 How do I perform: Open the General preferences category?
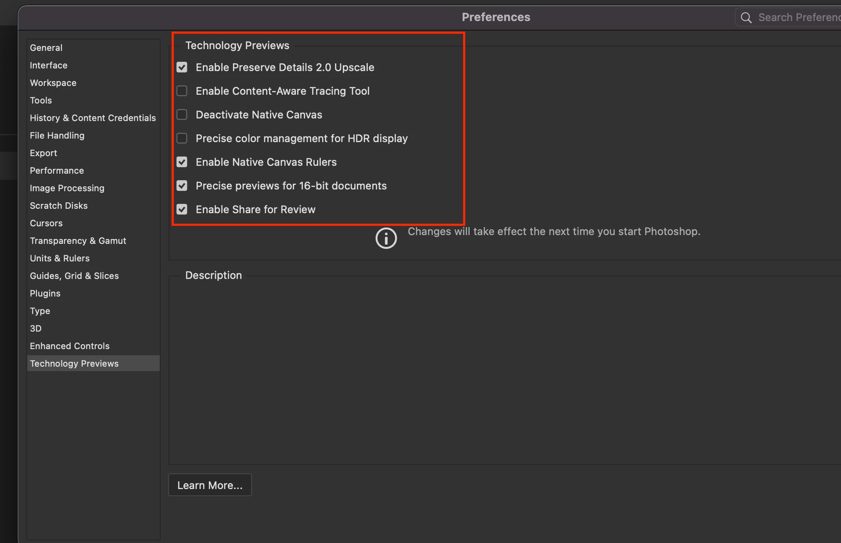pos(93,47)
